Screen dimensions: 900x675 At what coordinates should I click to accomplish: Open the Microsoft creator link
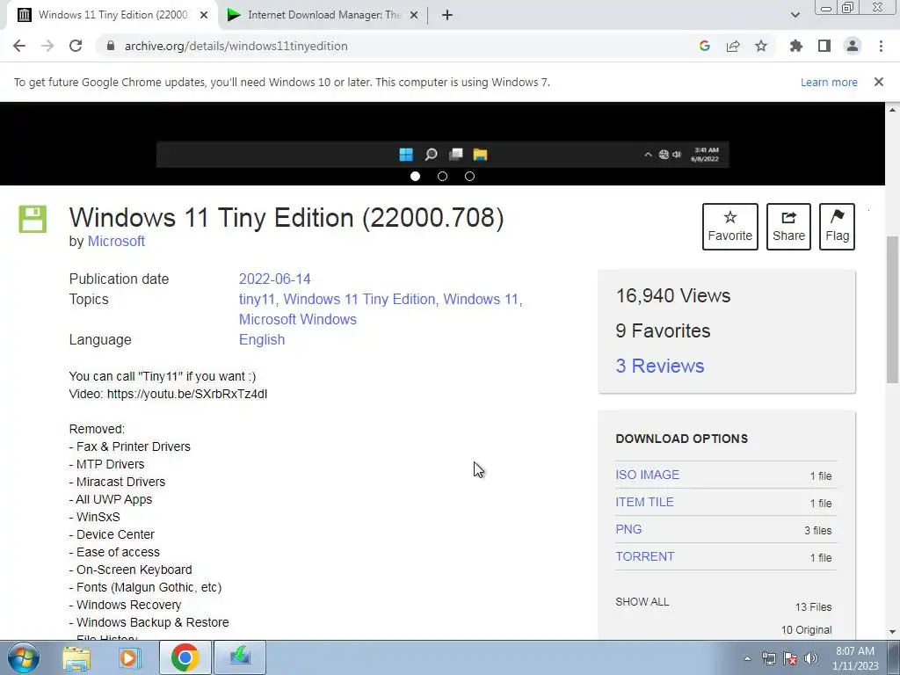tap(116, 241)
